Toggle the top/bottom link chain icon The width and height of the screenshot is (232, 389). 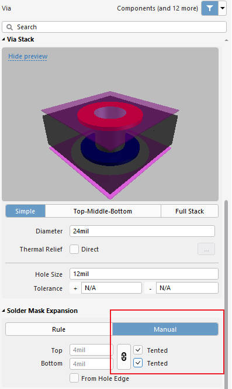[124, 357]
